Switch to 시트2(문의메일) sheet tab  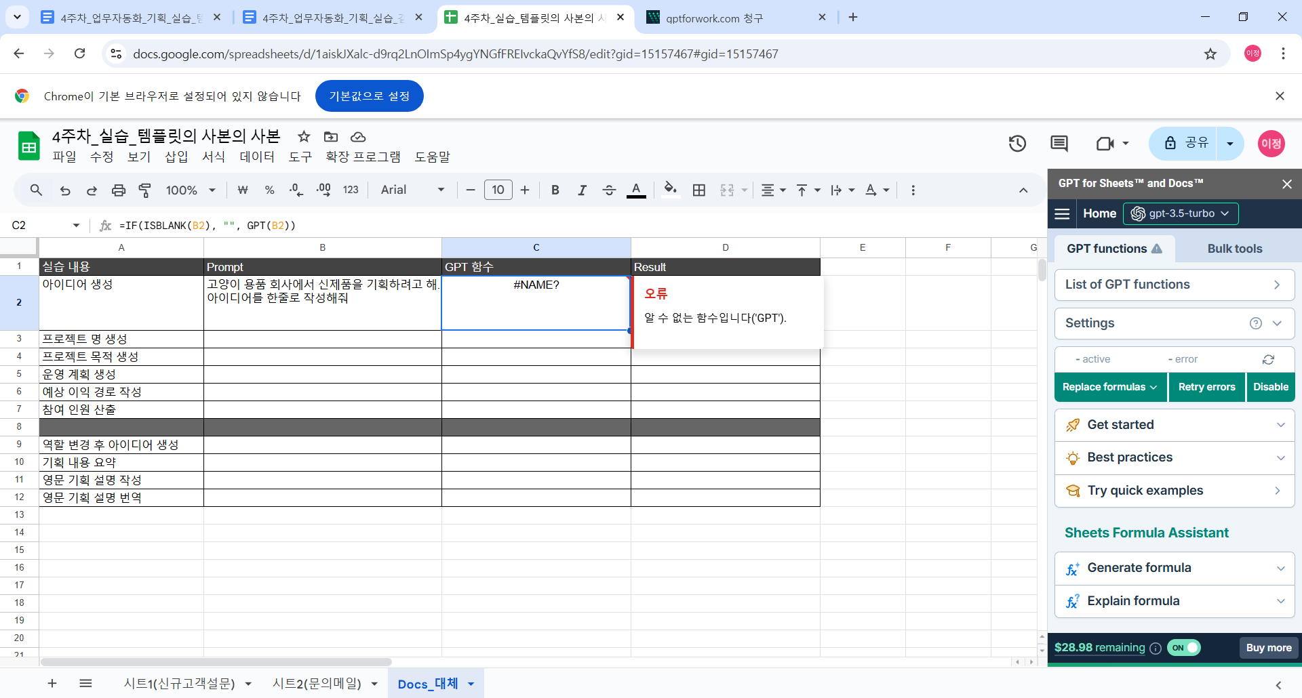pyautogui.click(x=317, y=683)
